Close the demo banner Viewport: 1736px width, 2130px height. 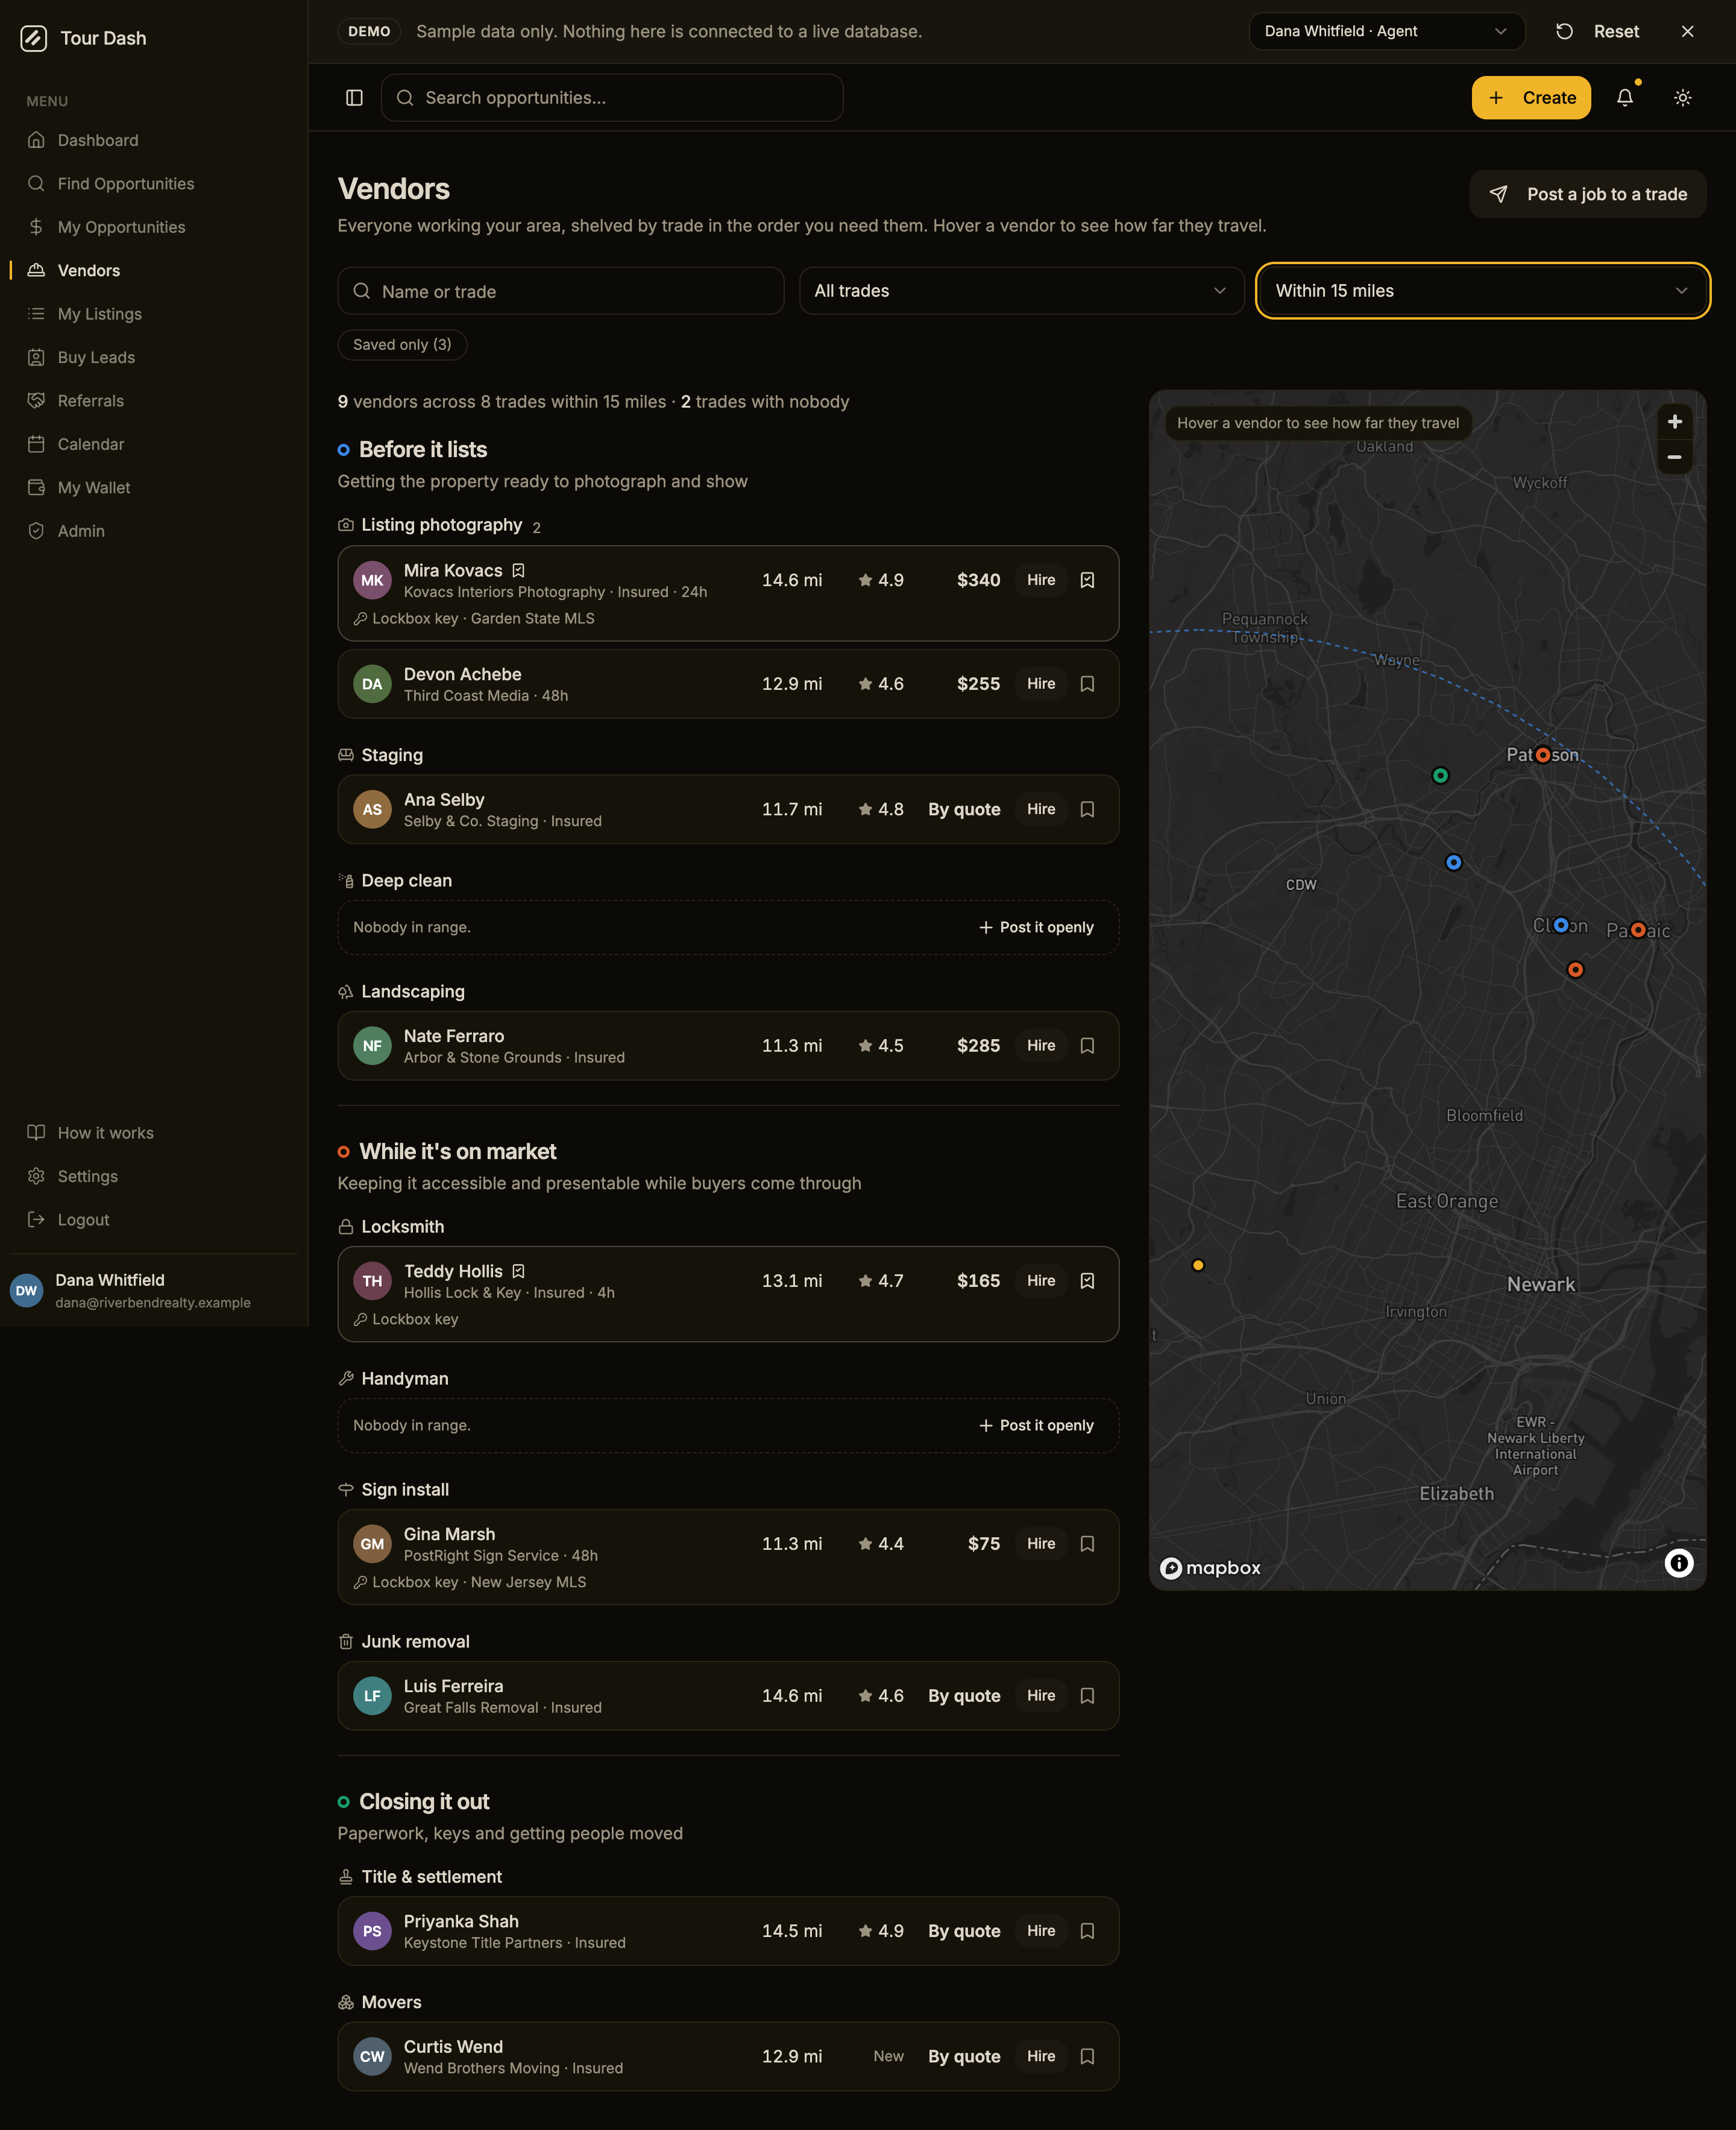tap(1687, 31)
